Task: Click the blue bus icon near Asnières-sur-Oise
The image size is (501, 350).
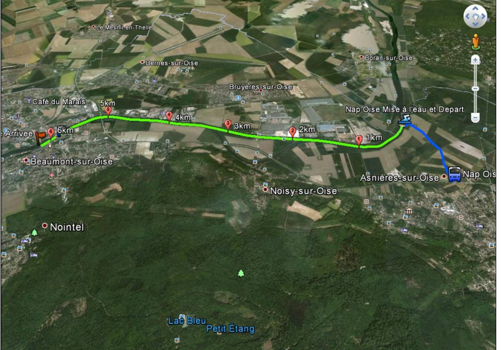Action: click(454, 175)
